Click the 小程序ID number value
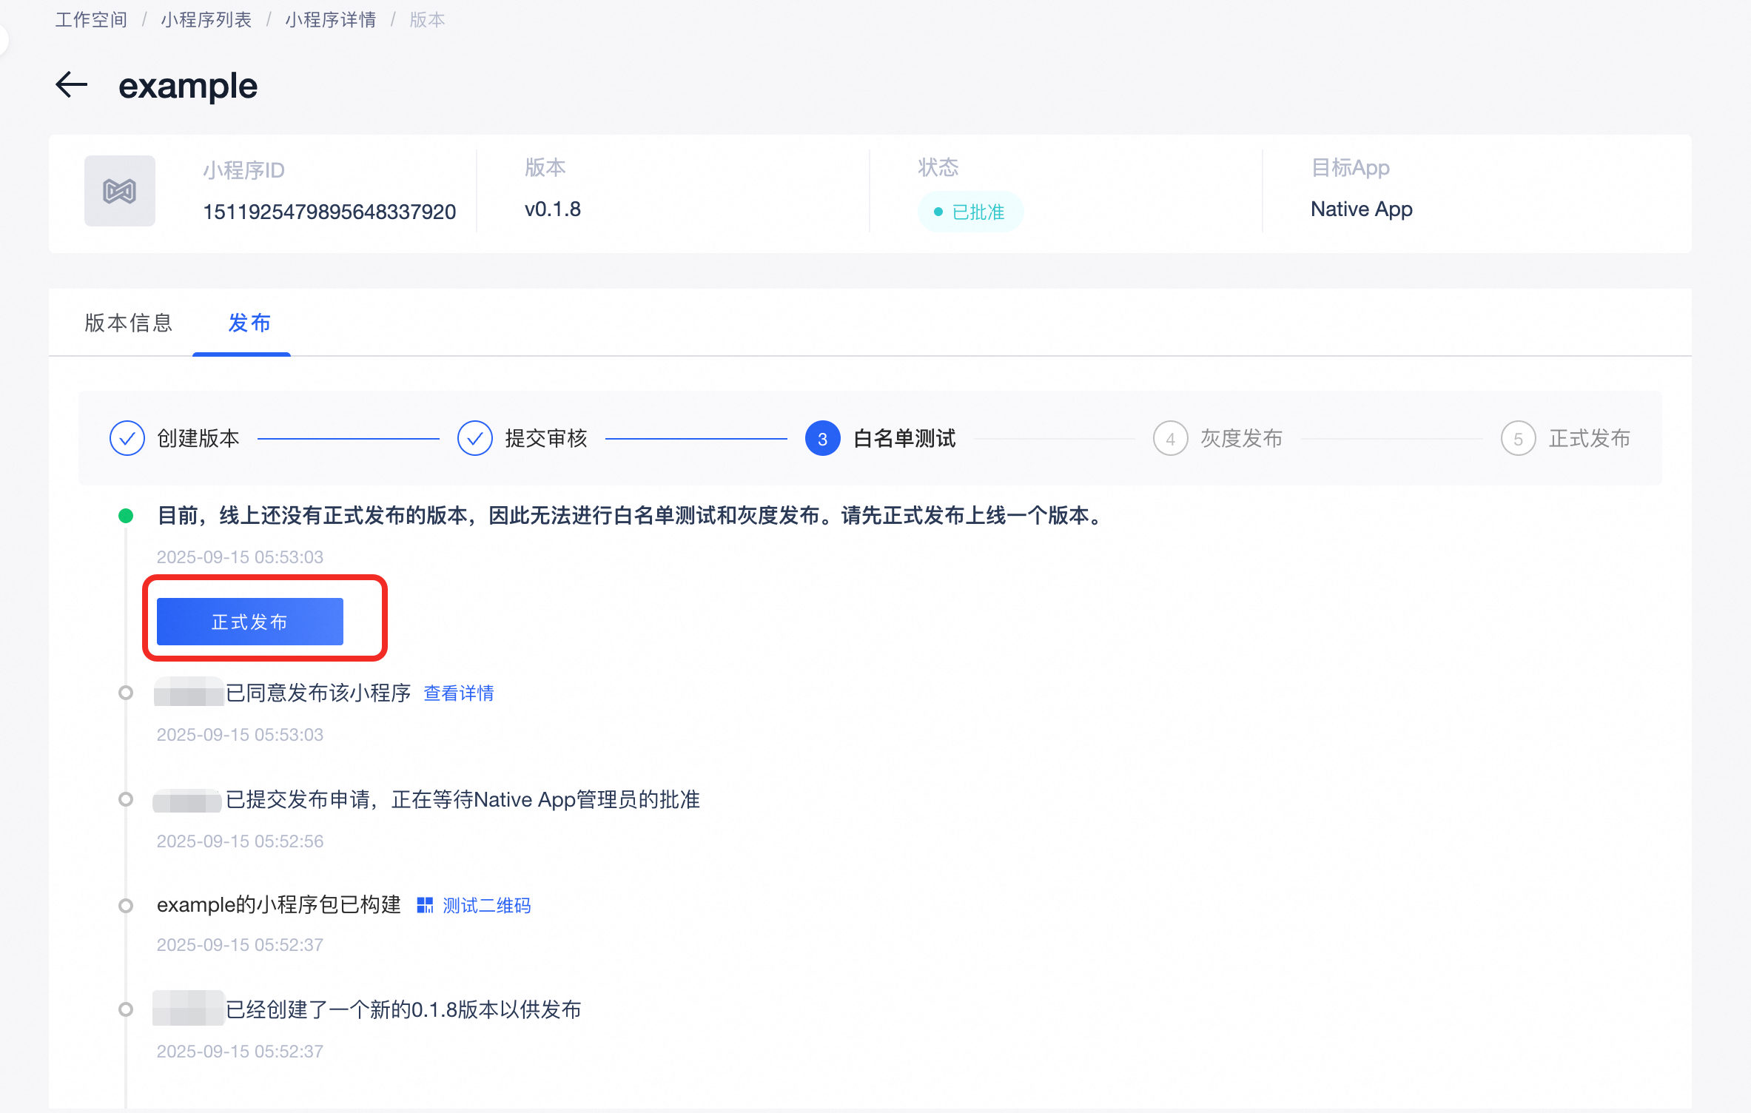Image resolution: width=1751 pixels, height=1113 pixels. 329,212
